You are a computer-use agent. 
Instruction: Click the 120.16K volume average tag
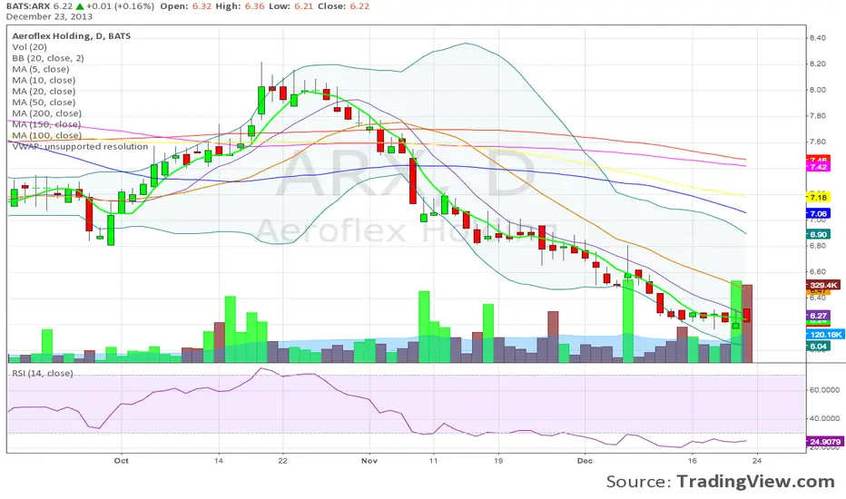pos(825,335)
